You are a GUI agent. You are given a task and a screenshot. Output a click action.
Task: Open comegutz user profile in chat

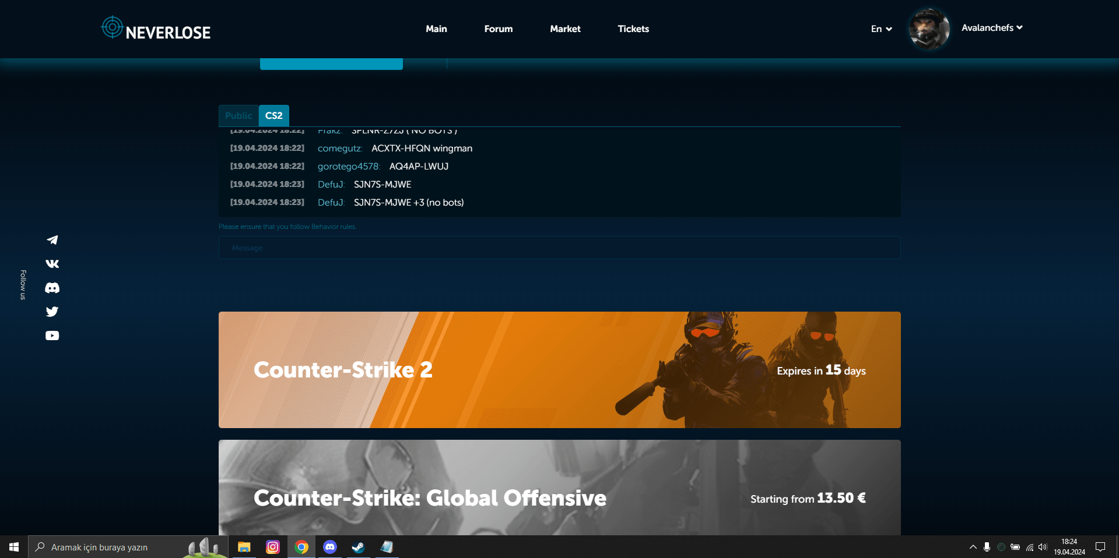(x=340, y=149)
